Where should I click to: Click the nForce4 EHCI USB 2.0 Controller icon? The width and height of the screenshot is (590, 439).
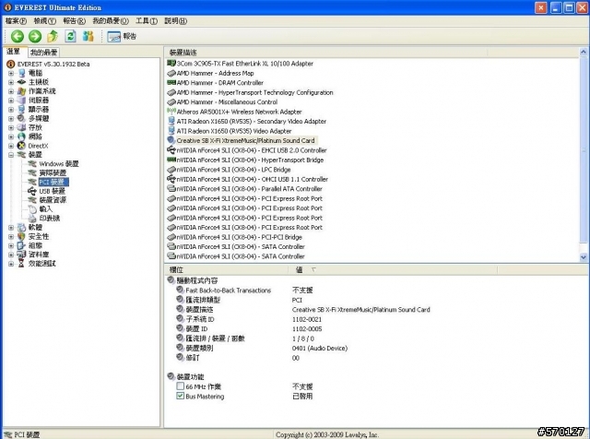171,150
